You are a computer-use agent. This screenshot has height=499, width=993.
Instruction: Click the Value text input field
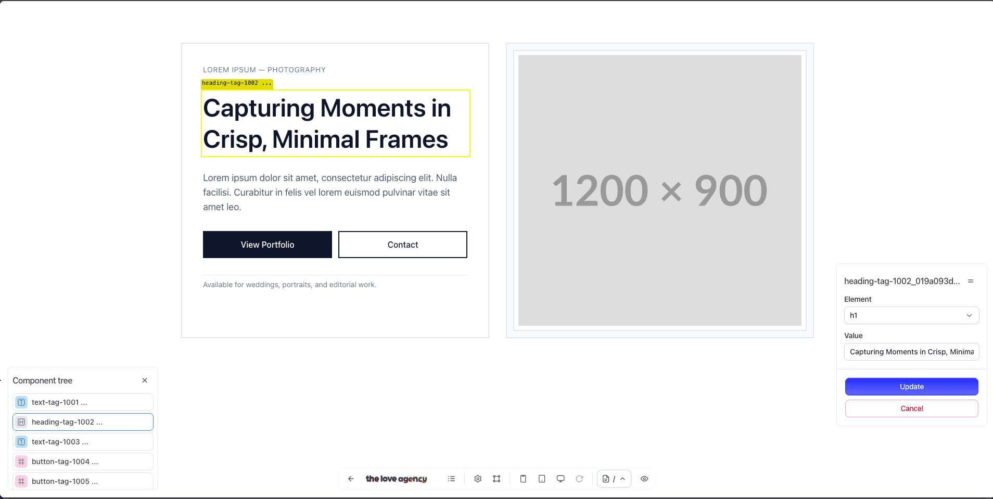[x=911, y=352]
